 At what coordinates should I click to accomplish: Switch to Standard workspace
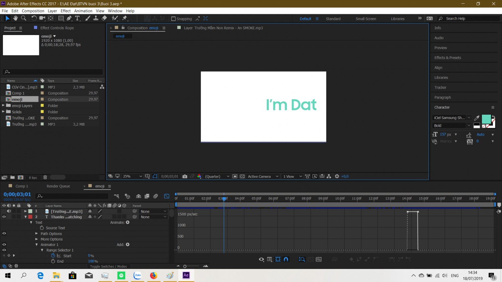point(333,19)
